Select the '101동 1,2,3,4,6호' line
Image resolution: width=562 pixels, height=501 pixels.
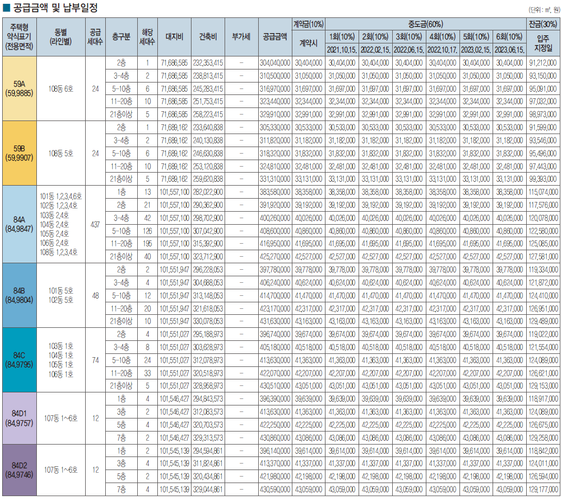tap(61, 196)
